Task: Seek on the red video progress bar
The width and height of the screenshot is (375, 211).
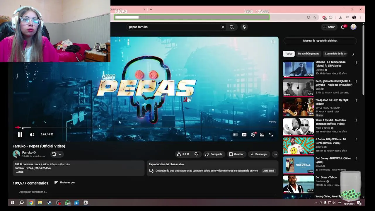Action: click(146, 127)
